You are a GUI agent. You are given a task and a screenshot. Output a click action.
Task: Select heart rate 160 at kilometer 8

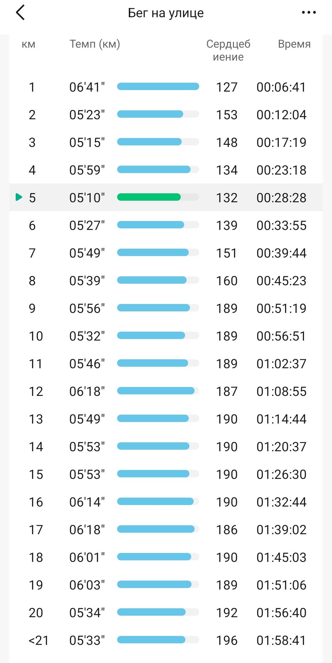[227, 281]
